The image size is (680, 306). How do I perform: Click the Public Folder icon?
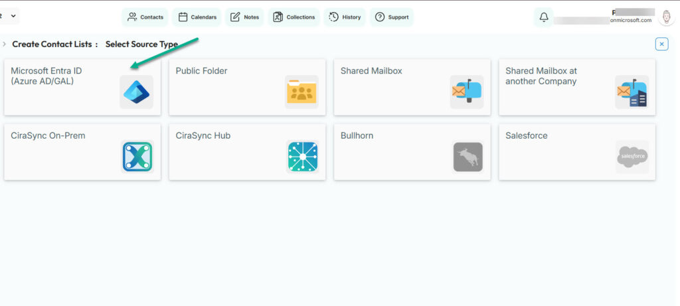pos(301,92)
